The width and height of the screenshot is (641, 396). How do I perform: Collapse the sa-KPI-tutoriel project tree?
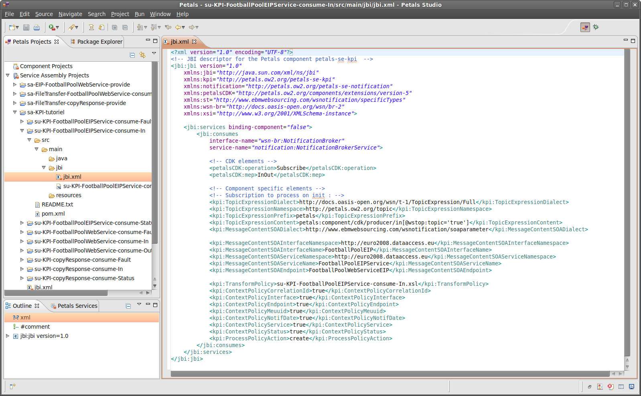pyautogui.click(x=15, y=112)
